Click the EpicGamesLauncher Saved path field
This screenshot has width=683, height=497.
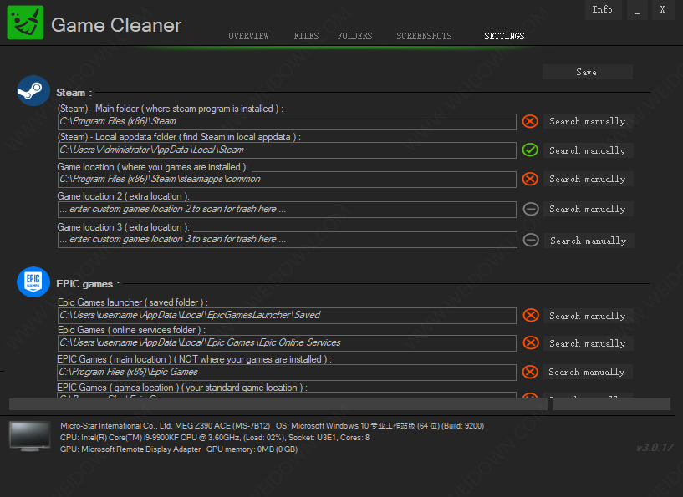[x=287, y=316]
